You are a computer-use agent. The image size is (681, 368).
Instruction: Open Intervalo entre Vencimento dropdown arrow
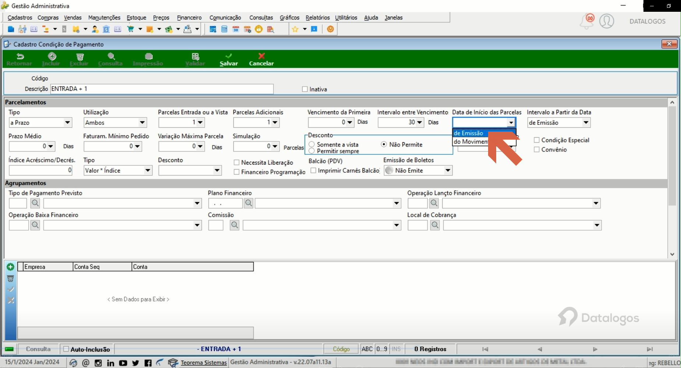pyautogui.click(x=420, y=122)
